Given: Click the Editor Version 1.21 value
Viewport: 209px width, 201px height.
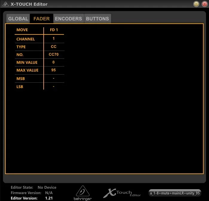Looking at the screenshot, I should 49,198.
